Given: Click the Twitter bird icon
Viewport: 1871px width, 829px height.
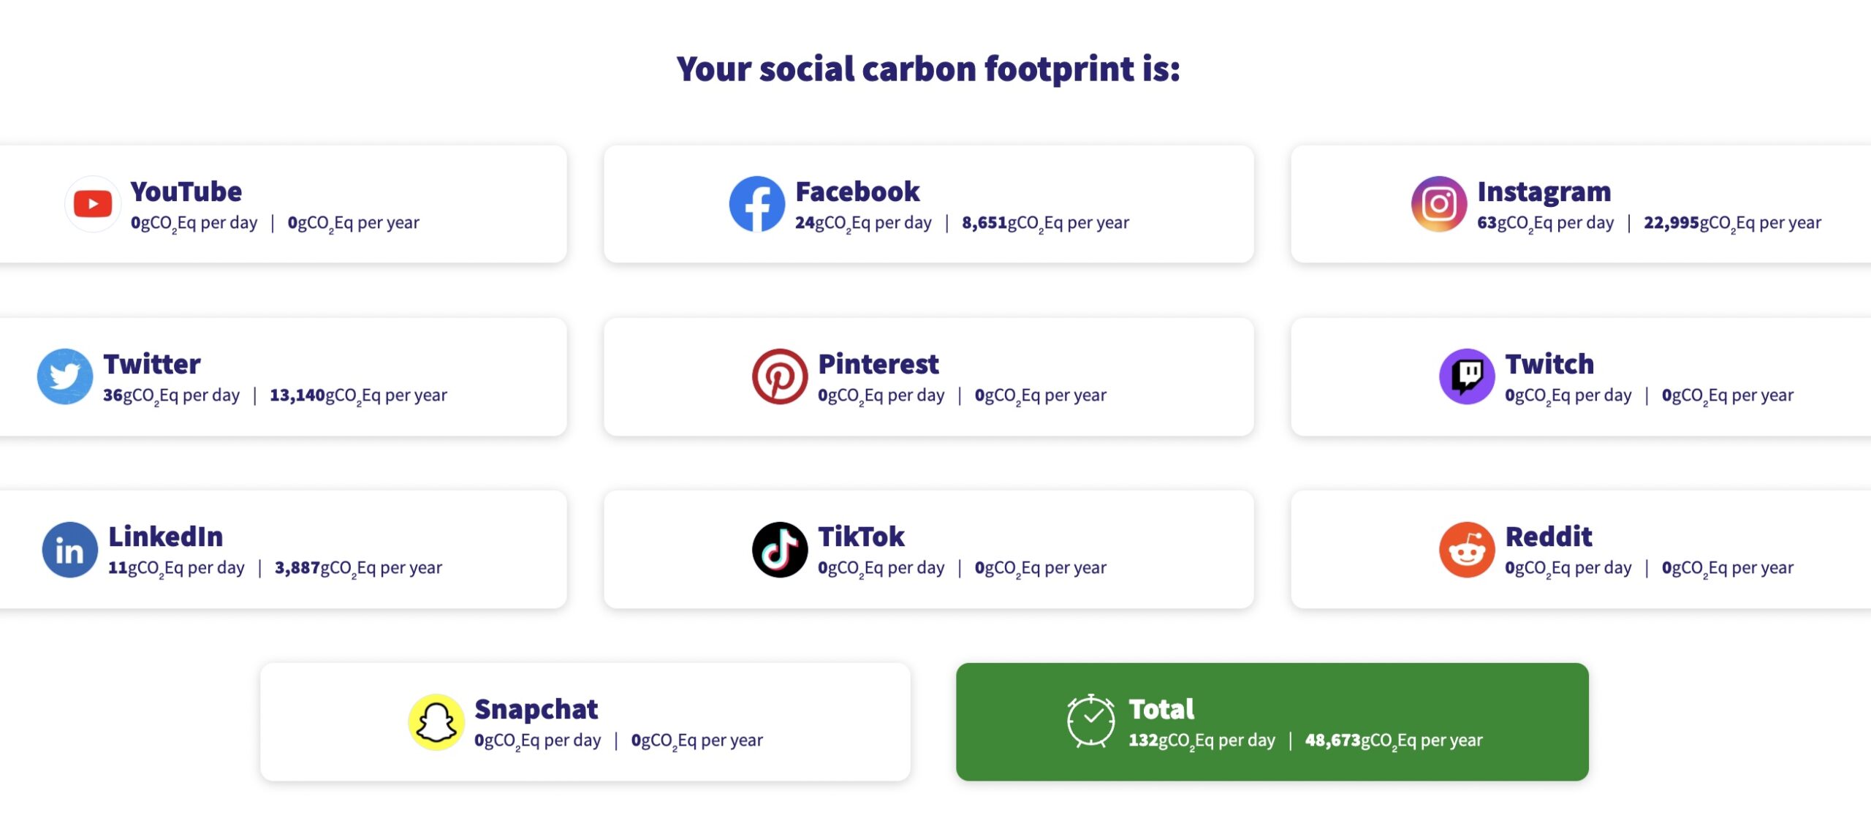Looking at the screenshot, I should pyautogui.click(x=65, y=376).
